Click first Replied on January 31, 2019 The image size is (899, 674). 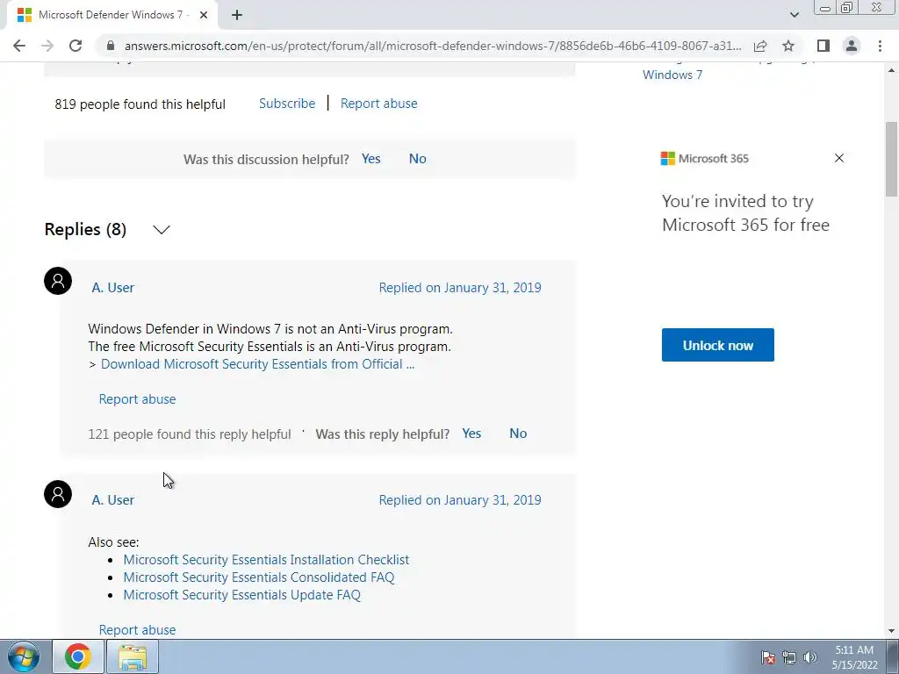(460, 288)
